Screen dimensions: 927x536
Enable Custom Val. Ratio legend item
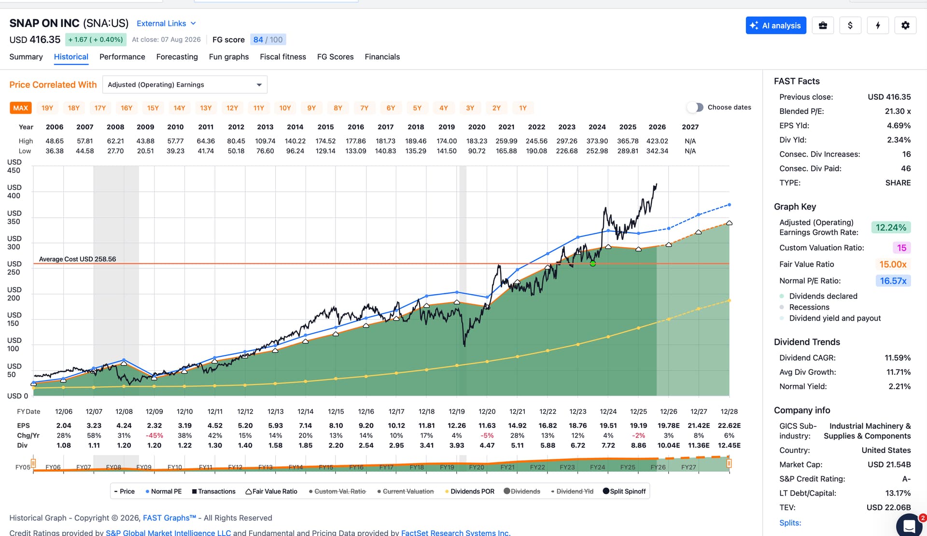point(337,491)
